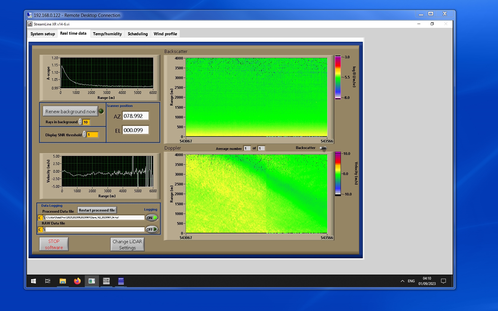Open Firefox from the taskbar
Screen dimensions: 498x311
pos(77,281)
